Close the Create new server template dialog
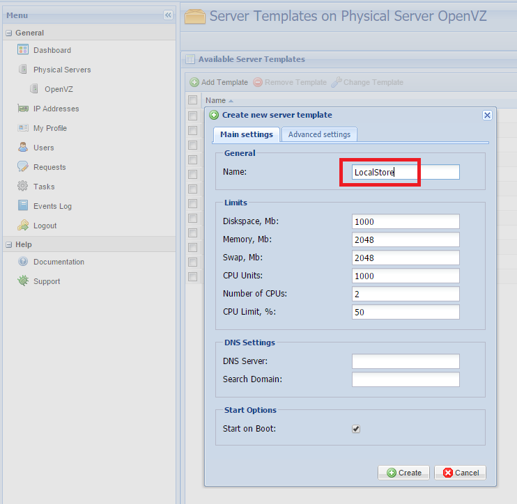 coord(487,115)
